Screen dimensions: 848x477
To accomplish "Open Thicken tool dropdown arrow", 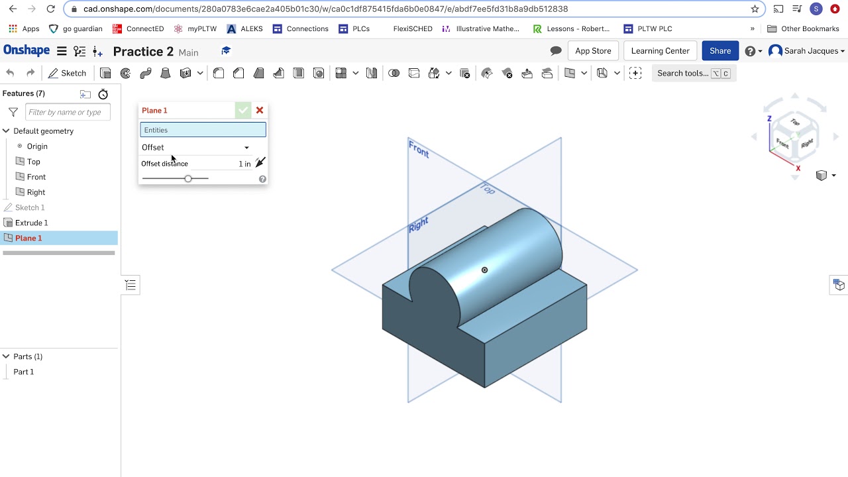I will (x=199, y=74).
